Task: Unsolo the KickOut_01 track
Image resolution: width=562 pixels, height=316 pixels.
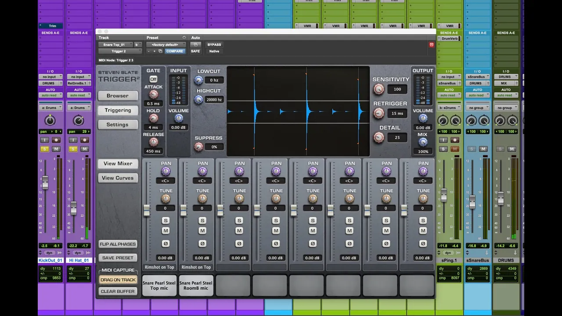Action: [x=44, y=149]
